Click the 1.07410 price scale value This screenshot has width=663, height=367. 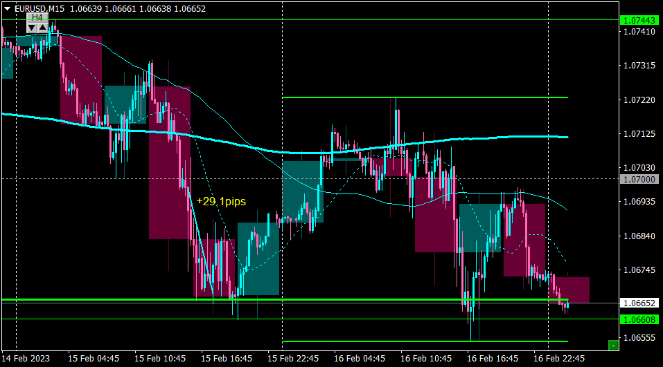click(639, 32)
